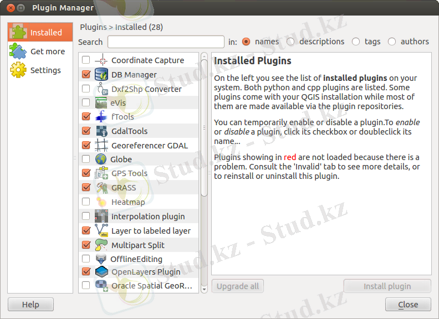439x319 pixels.
Task: Open the Installed tab
Action: (x=40, y=32)
